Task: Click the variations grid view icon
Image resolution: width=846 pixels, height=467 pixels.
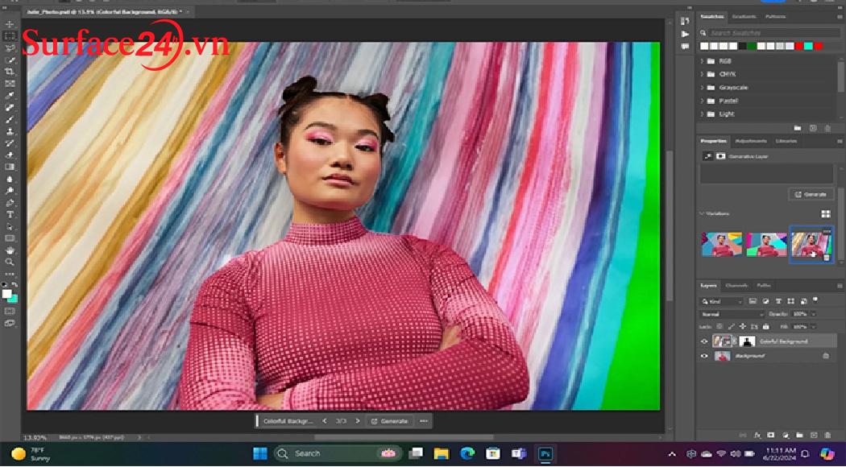Action: (825, 213)
